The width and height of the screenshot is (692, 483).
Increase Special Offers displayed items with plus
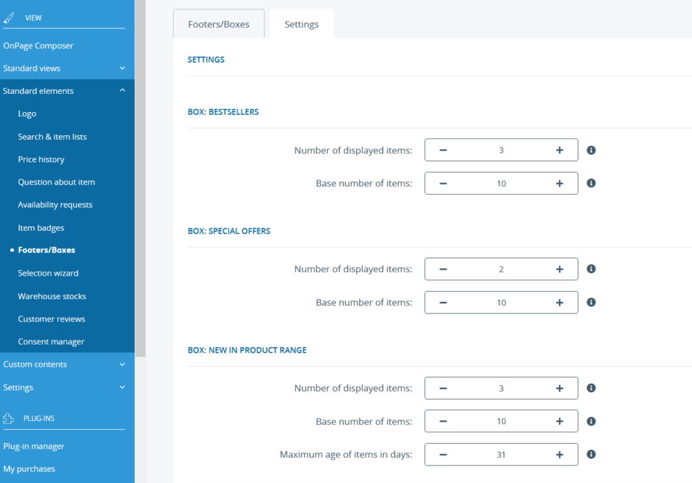coord(559,269)
